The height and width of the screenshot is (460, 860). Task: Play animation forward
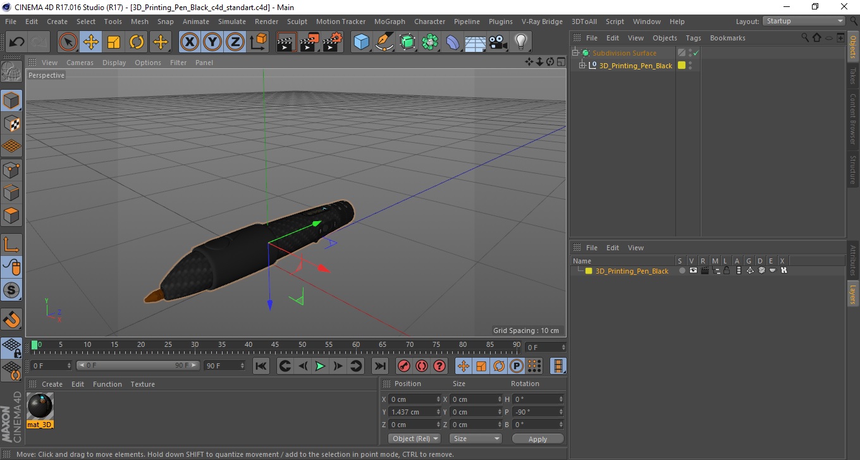[321, 366]
